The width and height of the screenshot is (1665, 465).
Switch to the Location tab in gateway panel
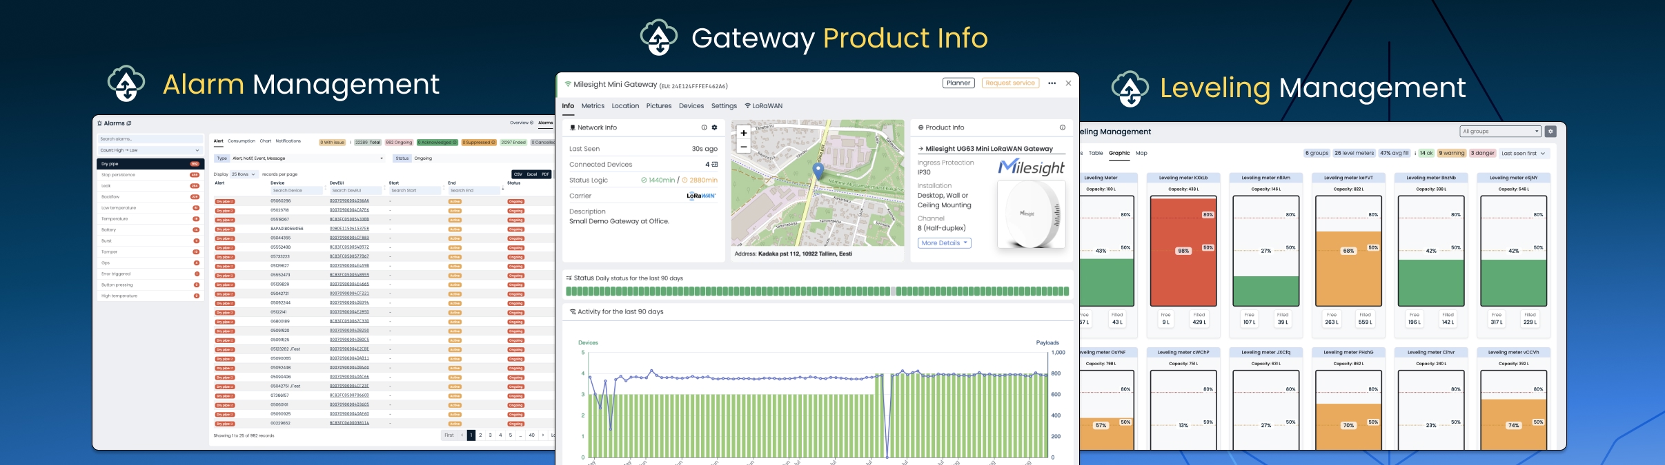pyautogui.click(x=625, y=106)
